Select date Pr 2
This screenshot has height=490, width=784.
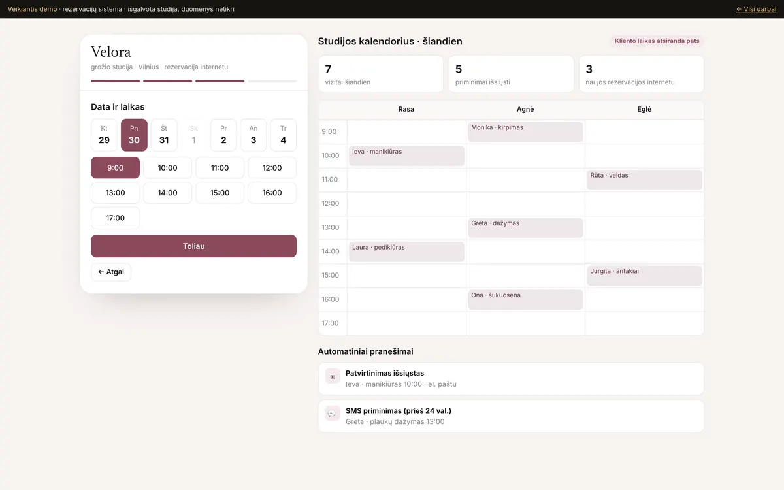(223, 135)
